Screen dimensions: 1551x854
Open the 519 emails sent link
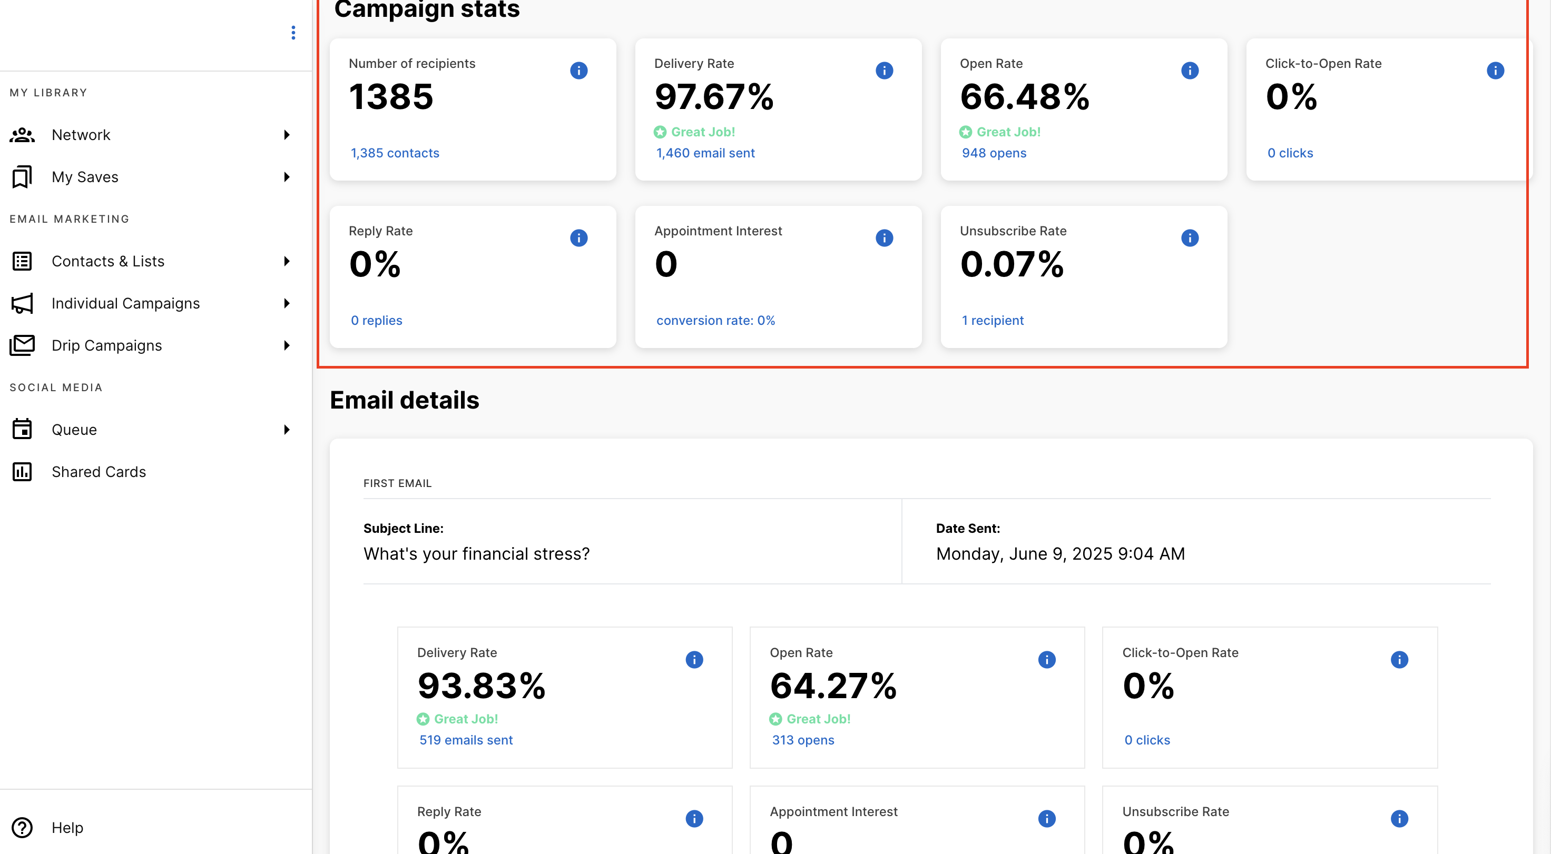point(466,740)
